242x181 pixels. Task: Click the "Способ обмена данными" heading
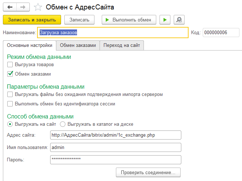(x=40, y=116)
